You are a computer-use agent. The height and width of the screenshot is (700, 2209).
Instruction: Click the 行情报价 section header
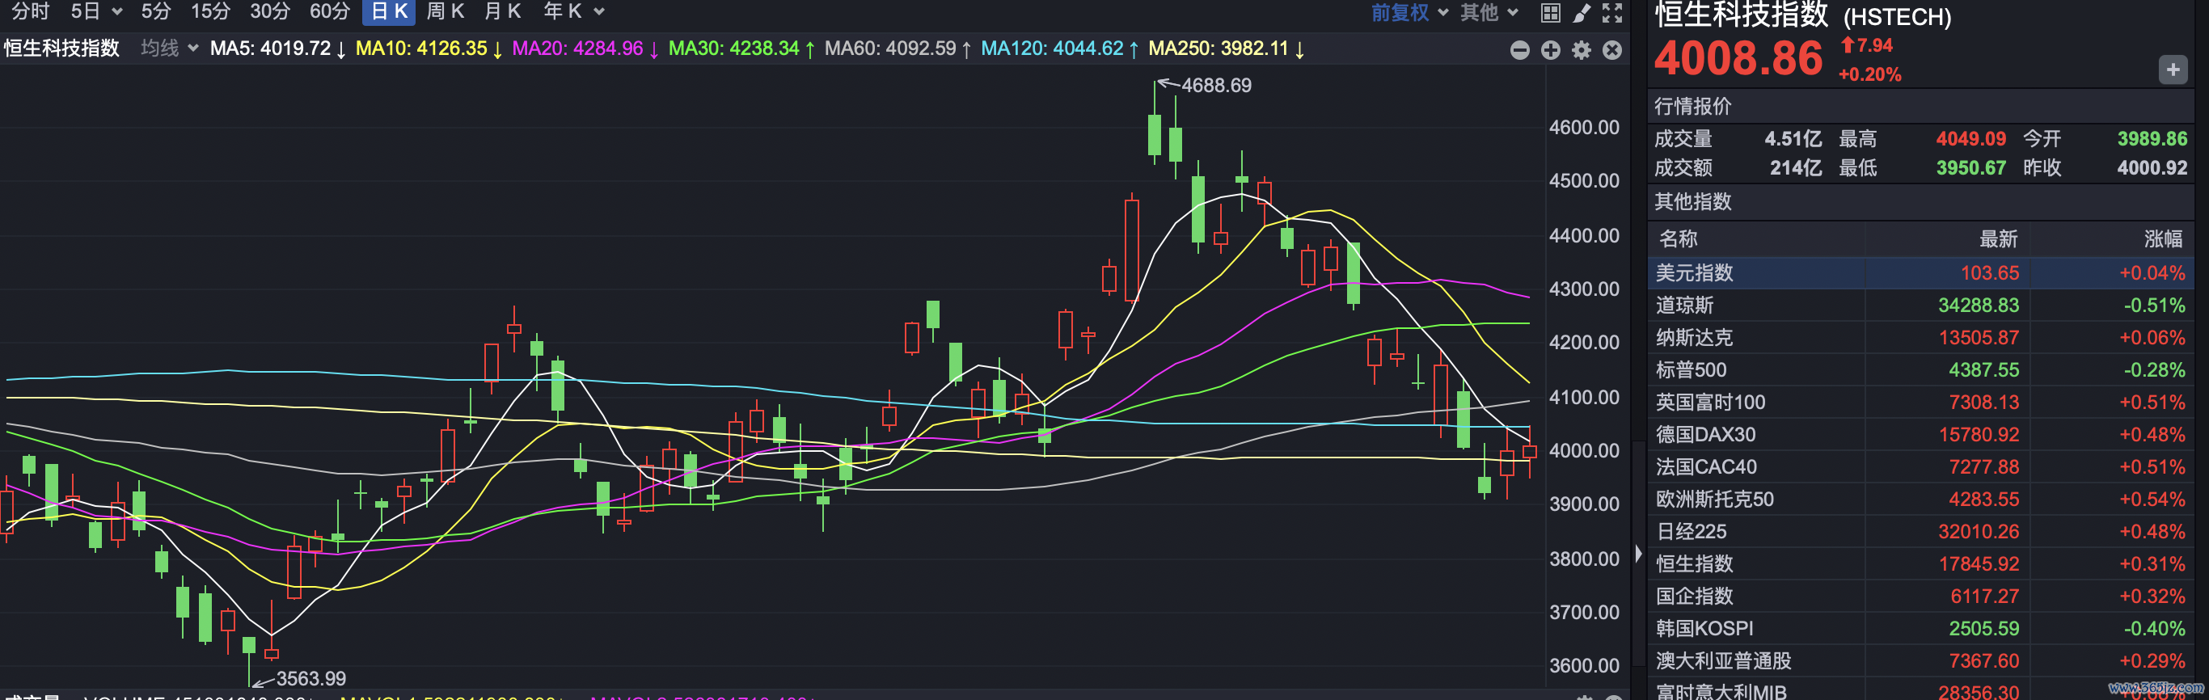tap(1693, 106)
